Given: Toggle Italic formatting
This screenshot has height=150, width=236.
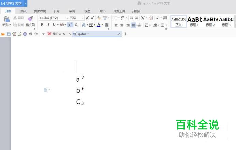Looking at the screenshot, I should [48, 25].
